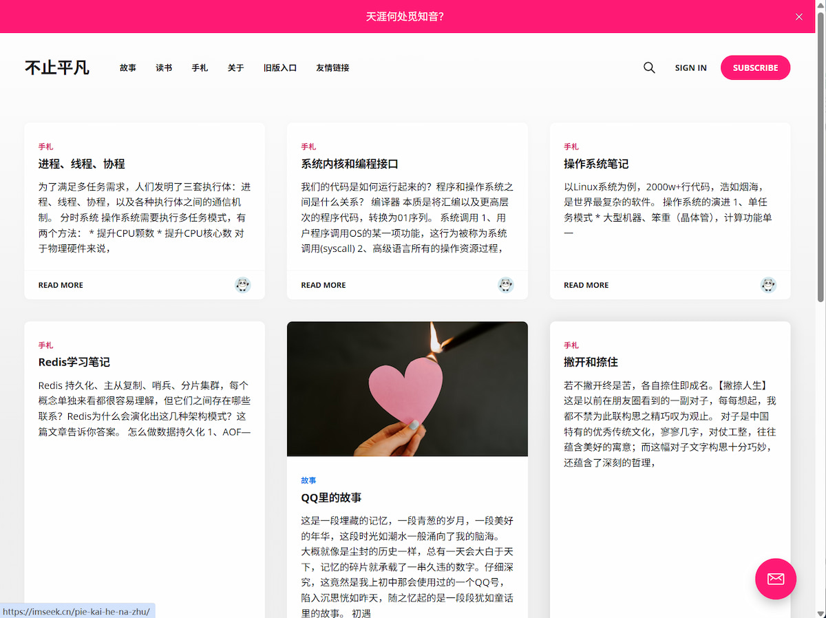
Task: Click the 不止平凡 site logo
Action: pyautogui.click(x=57, y=67)
